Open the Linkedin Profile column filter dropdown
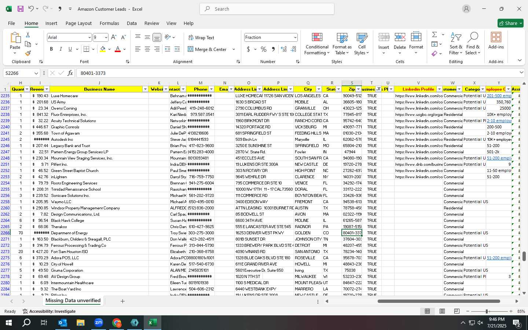Viewport: 528px width, 330px height. pyautogui.click(x=439, y=89)
